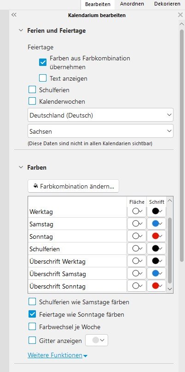Toggle Feiertage wie Sonntage färben checkbox
Viewport: 185px width, 372px height.
pyautogui.click(x=32, y=314)
